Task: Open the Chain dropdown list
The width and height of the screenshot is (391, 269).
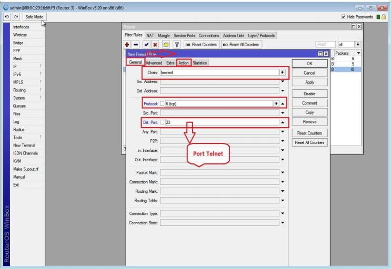Action: pyautogui.click(x=282, y=73)
